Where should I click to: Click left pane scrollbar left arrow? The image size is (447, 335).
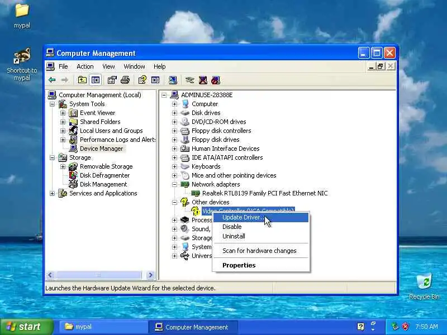[50, 275]
